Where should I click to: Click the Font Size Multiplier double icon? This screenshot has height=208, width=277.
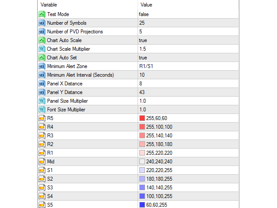(42, 110)
